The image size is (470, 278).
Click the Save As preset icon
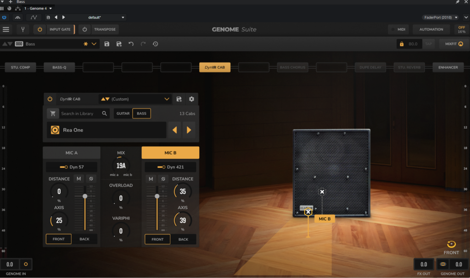tap(119, 44)
